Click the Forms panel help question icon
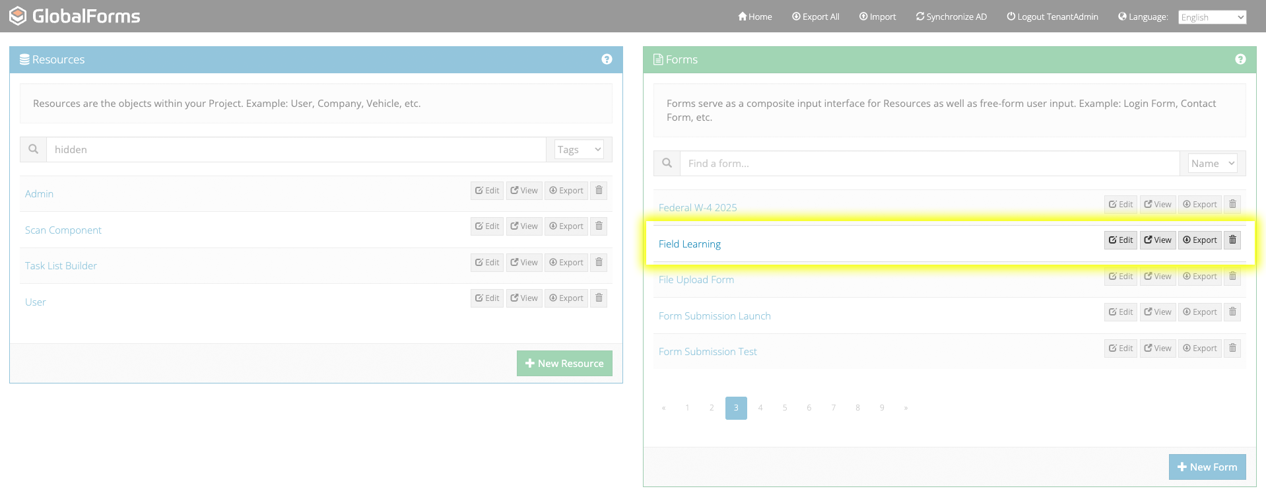This screenshot has height=495, width=1266. [x=1240, y=59]
